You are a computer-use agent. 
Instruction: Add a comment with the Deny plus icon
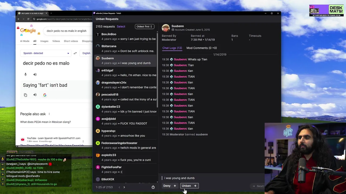point(175,186)
